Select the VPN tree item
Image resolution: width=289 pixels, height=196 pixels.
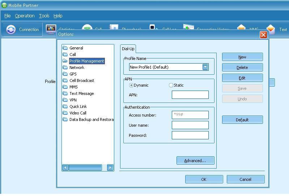[x=73, y=100]
